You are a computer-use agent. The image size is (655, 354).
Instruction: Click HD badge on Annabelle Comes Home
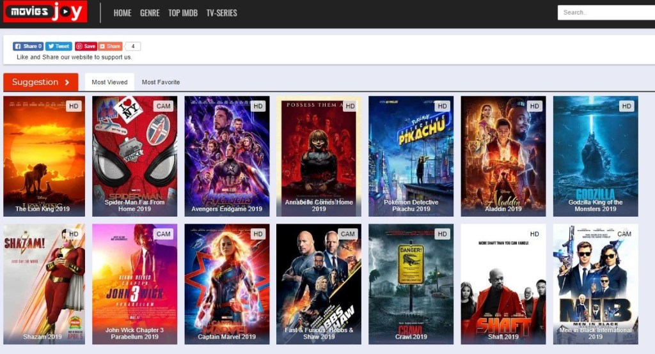(x=350, y=106)
